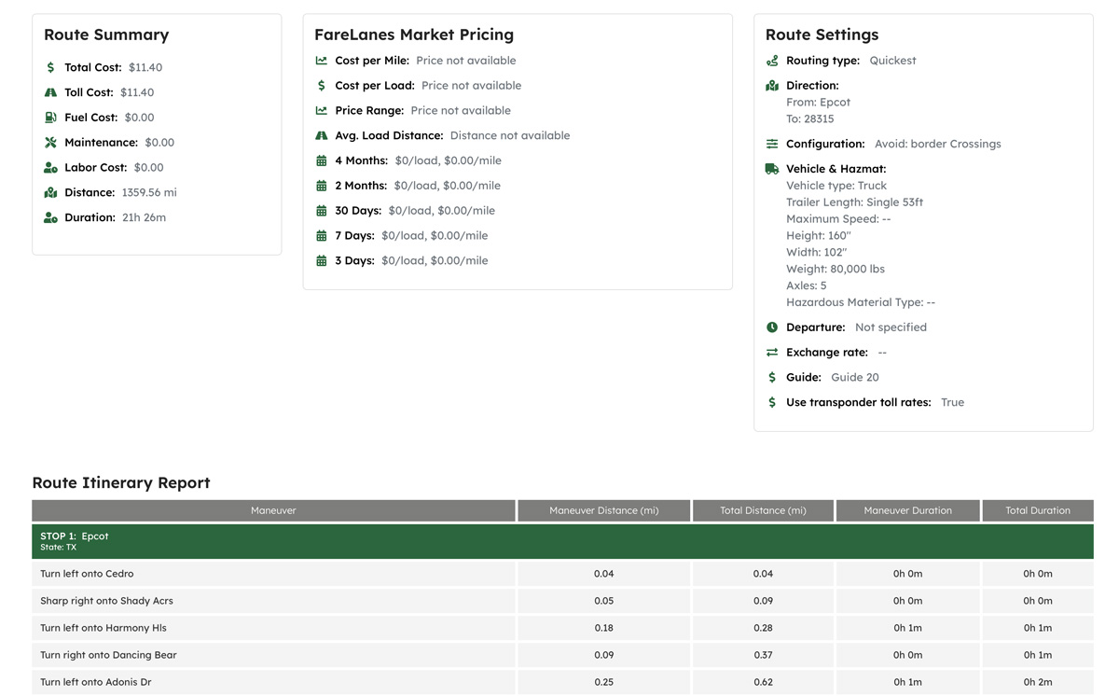Click the wrench icon beside Maintenance

pos(50,143)
